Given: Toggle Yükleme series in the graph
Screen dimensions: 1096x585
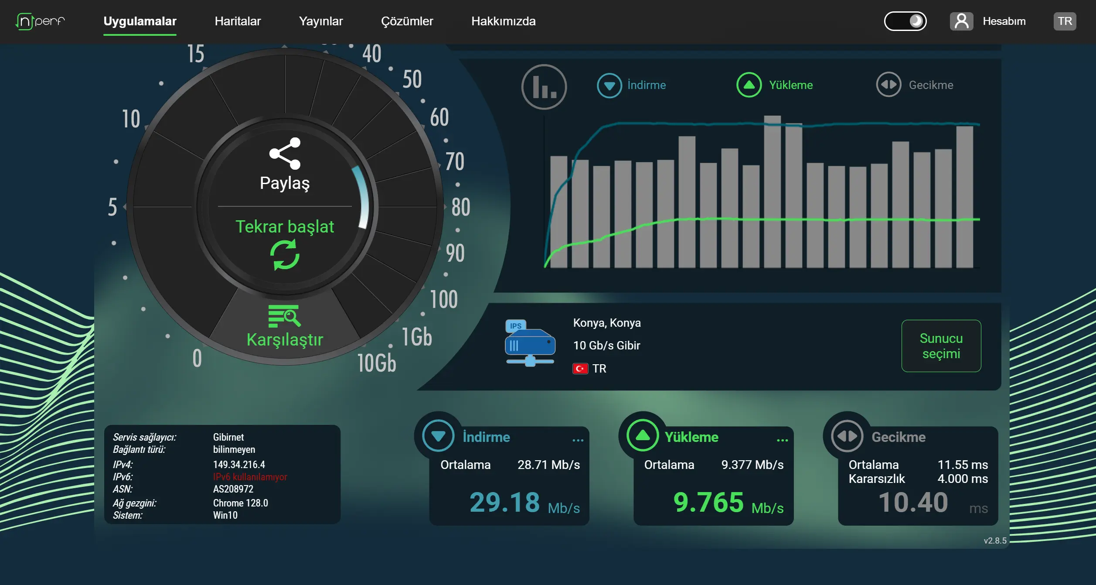Looking at the screenshot, I should 774,85.
